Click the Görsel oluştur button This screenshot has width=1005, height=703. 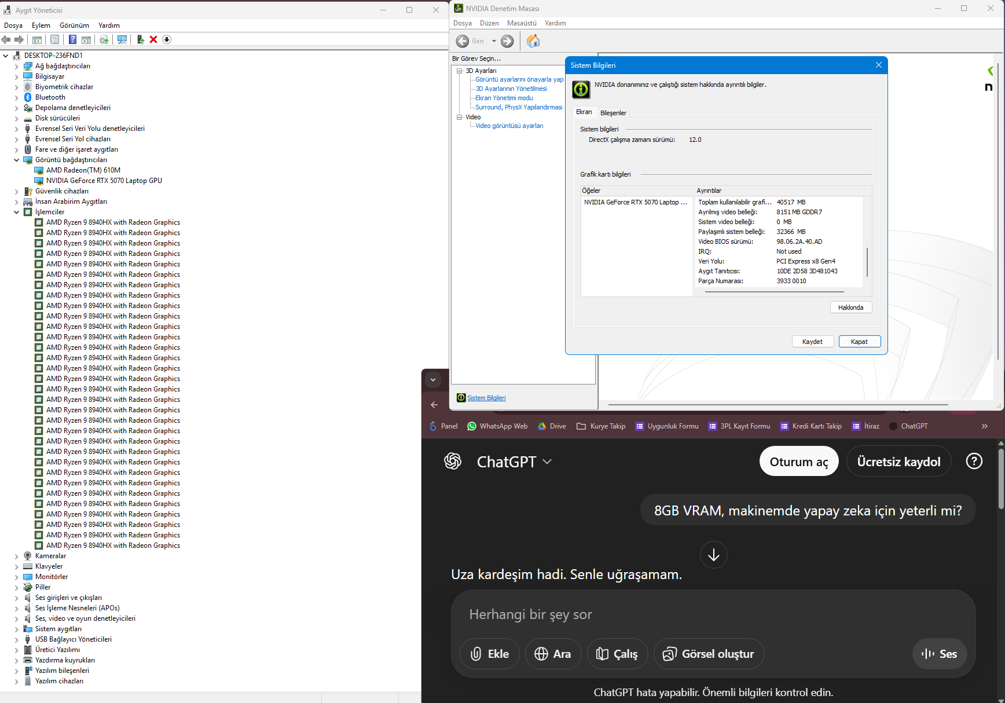point(709,654)
